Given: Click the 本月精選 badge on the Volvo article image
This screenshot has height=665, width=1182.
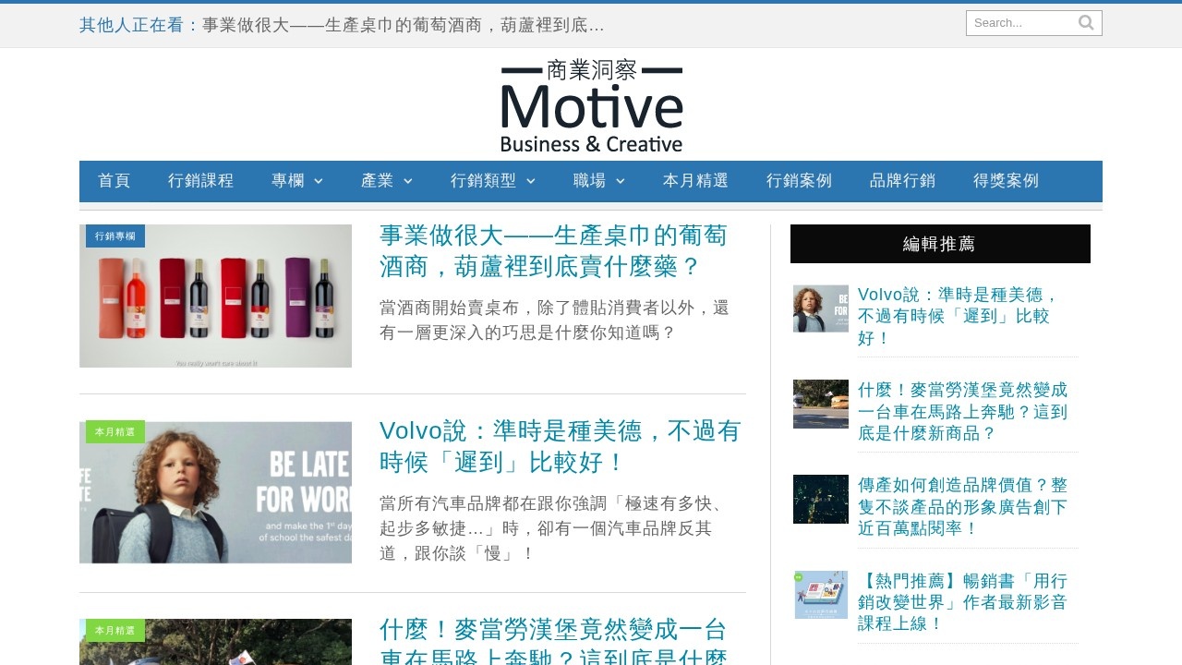Looking at the screenshot, I should (115, 431).
